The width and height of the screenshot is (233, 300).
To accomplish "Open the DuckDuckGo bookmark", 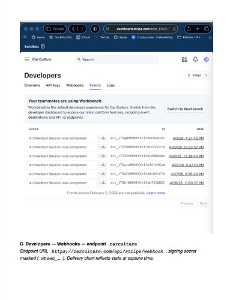I will tap(61, 37).
